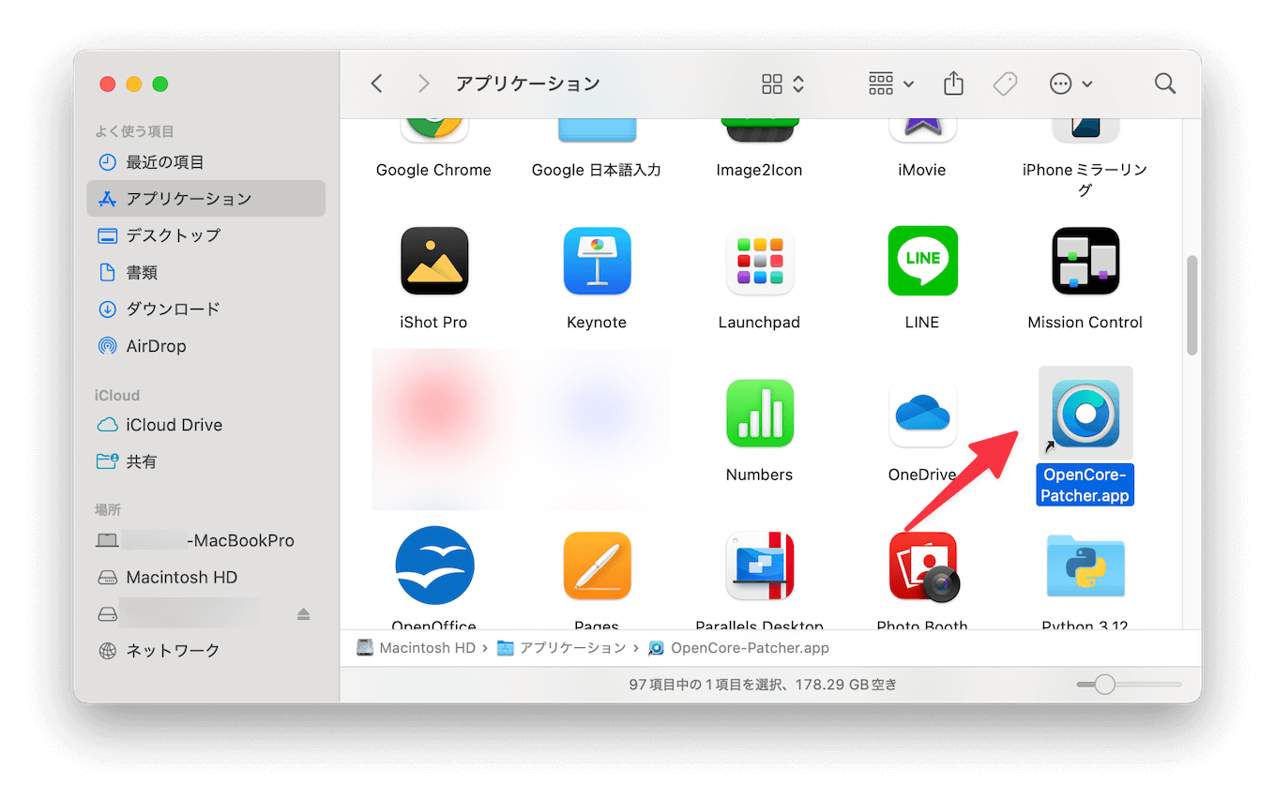Select the Image2Icon app icon
Image resolution: width=1275 pixels, height=800 pixels.
point(759,130)
